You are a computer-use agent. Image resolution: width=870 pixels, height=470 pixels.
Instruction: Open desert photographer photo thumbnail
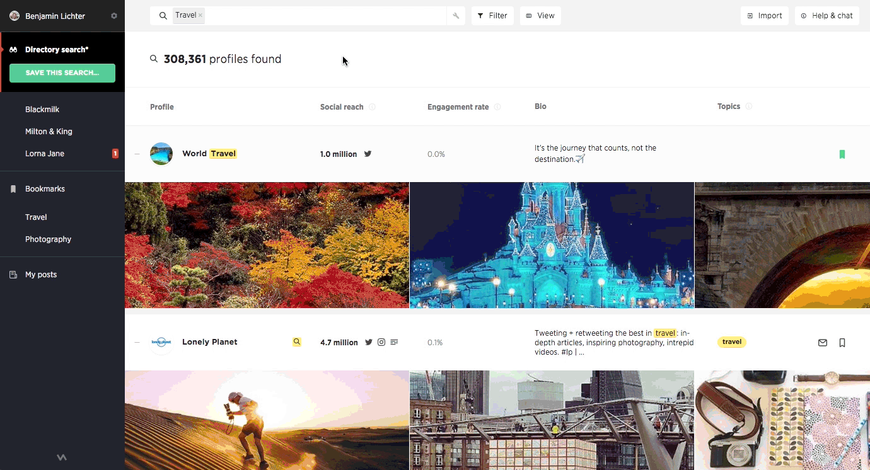[x=267, y=420]
